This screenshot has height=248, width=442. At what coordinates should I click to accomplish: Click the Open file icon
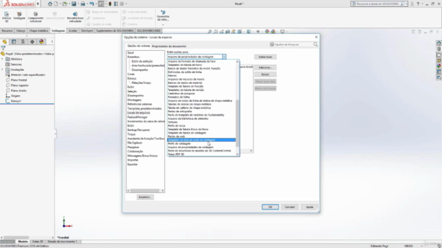pos(65,4)
